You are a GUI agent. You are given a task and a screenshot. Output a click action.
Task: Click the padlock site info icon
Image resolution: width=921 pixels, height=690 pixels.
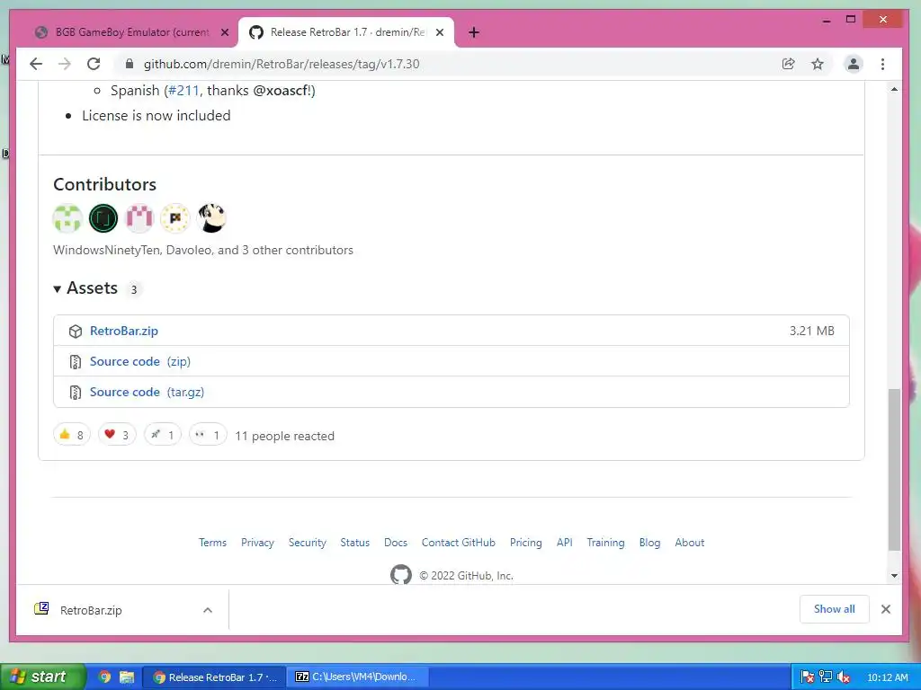click(130, 64)
